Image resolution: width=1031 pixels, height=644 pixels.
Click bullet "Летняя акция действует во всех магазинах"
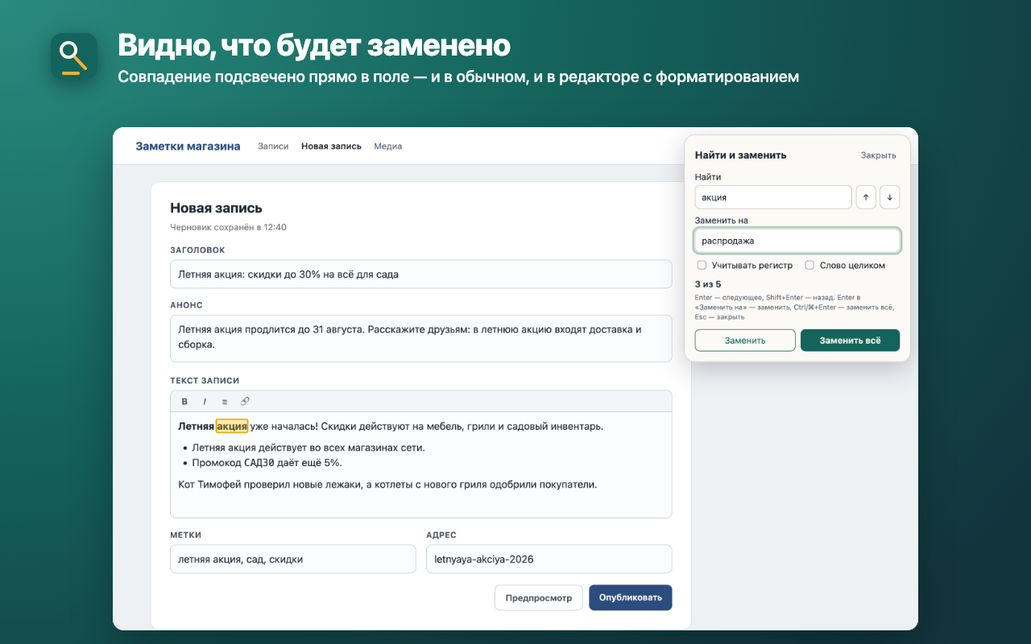click(x=308, y=448)
